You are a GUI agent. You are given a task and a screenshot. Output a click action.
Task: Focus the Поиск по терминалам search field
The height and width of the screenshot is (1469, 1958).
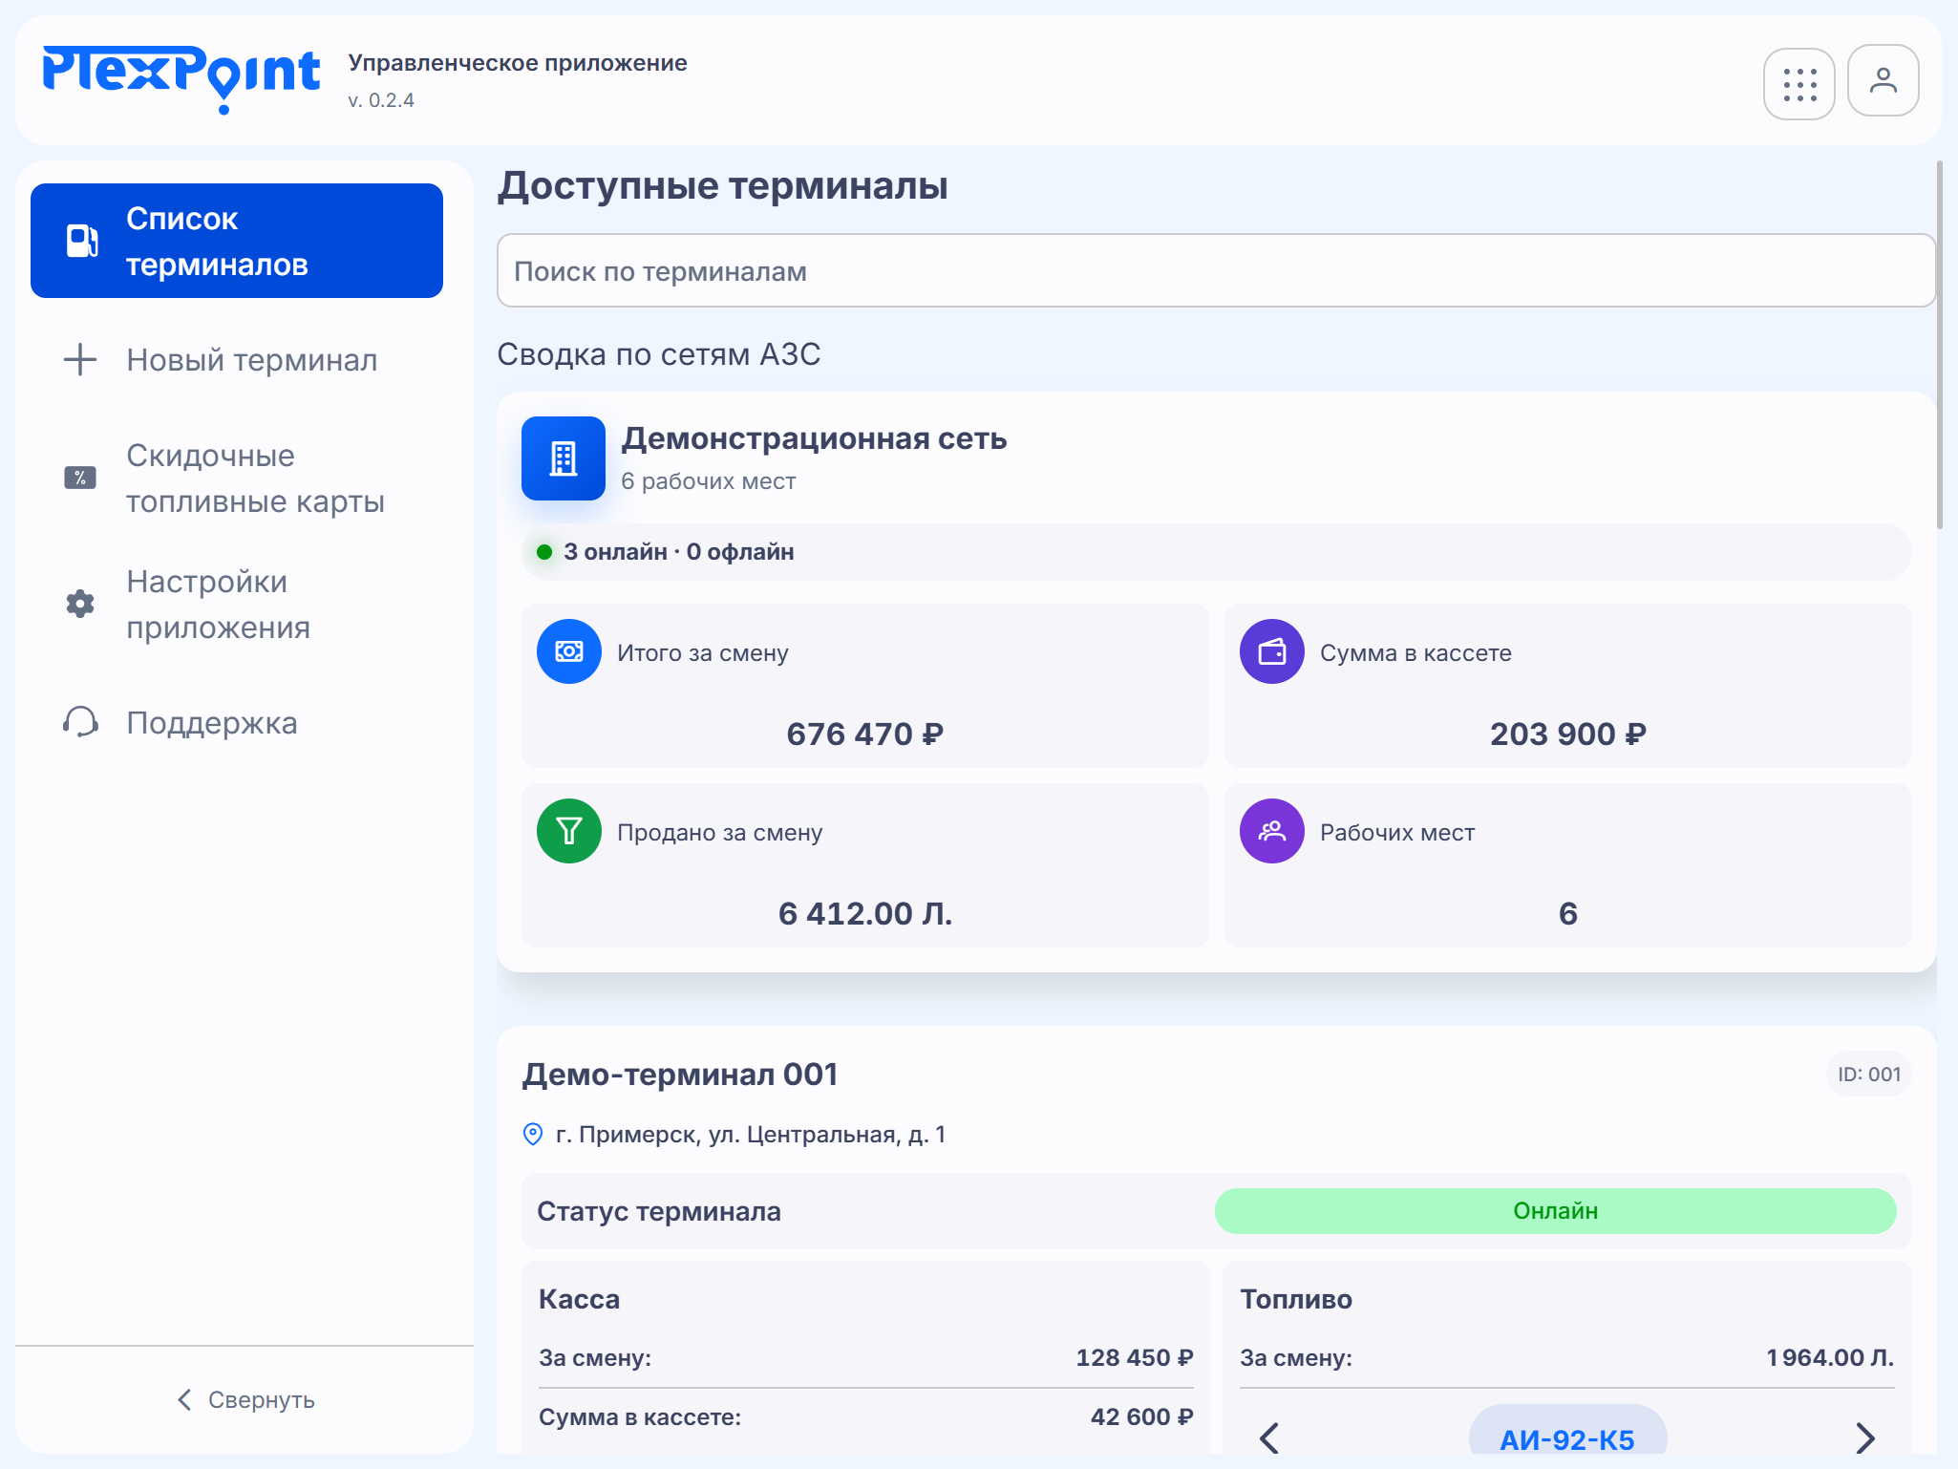(1216, 271)
